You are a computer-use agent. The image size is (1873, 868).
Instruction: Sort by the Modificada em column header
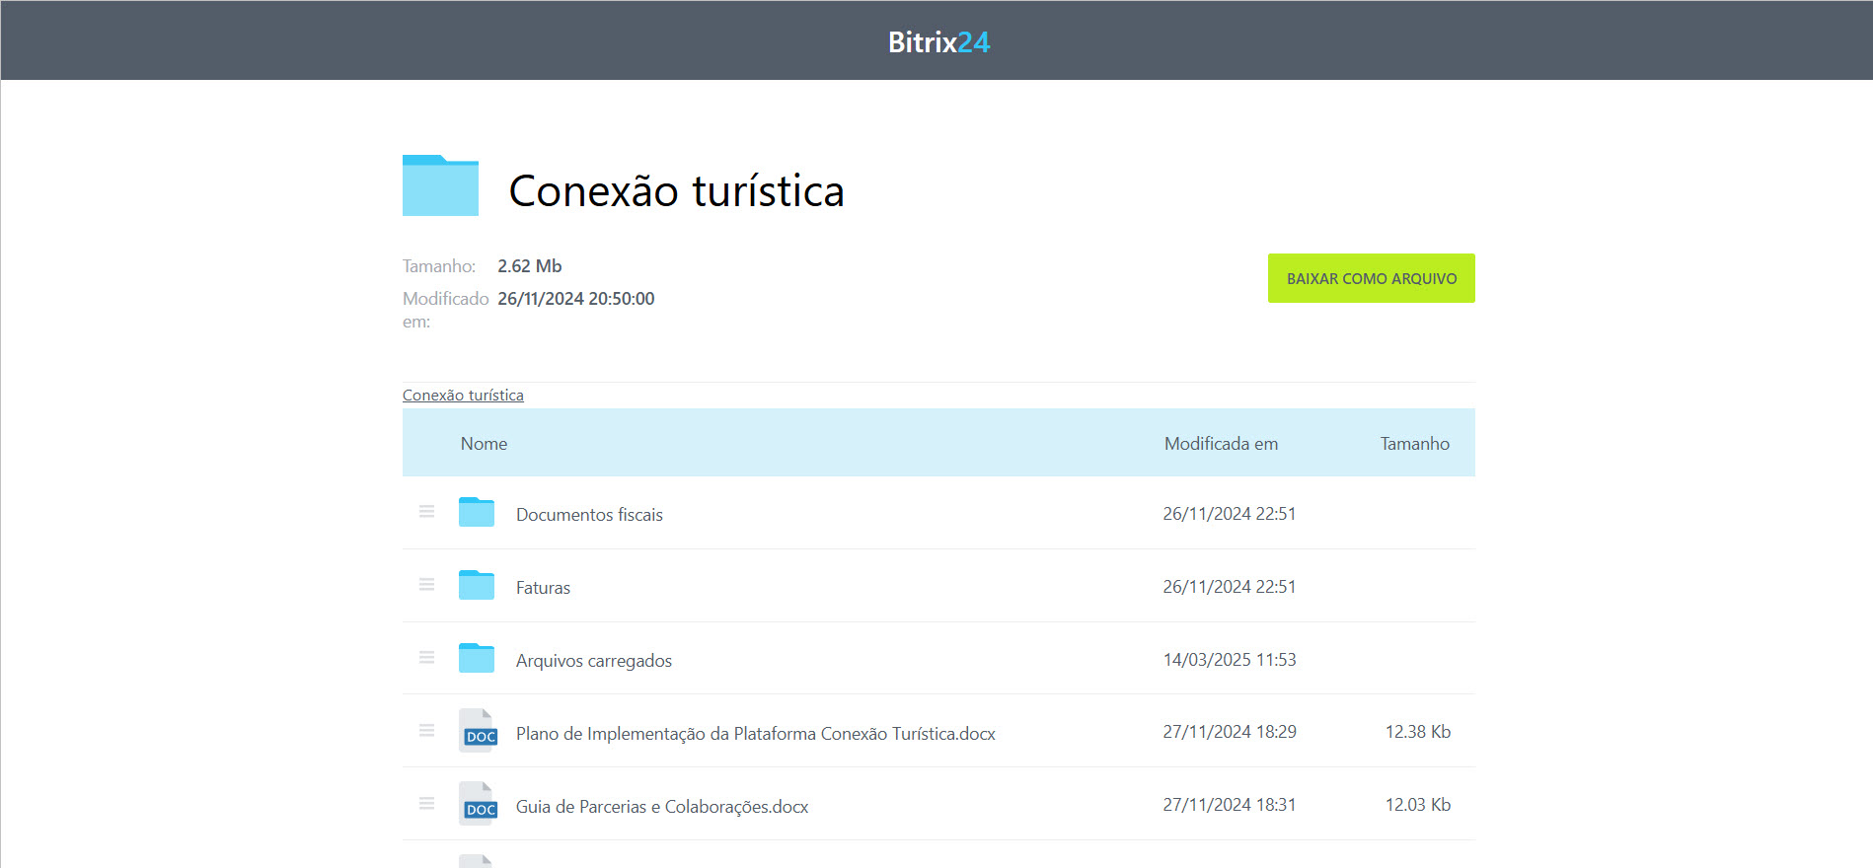coord(1221,444)
